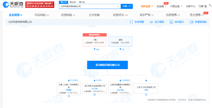Click the 1% share percentage label

123,50
